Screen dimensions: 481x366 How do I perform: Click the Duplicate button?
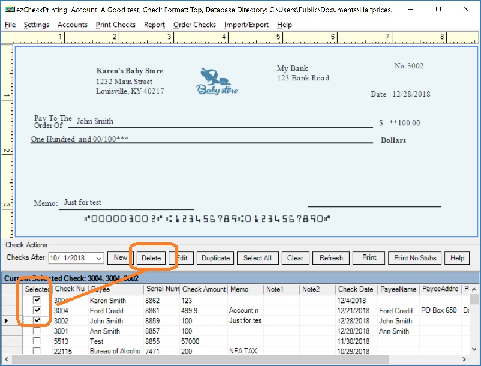point(215,258)
